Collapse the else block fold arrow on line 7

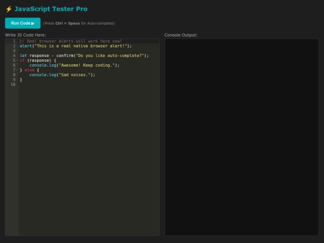[x=17, y=70]
